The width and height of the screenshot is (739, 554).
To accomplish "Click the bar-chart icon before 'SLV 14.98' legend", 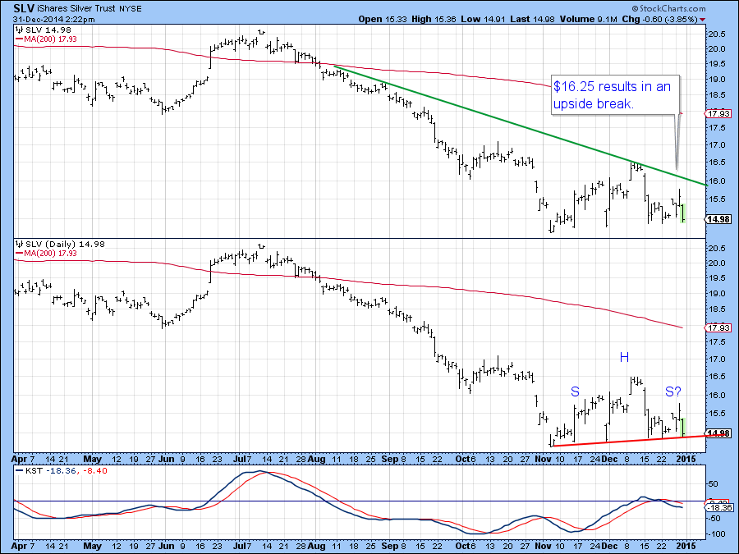I will [x=20, y=30].
